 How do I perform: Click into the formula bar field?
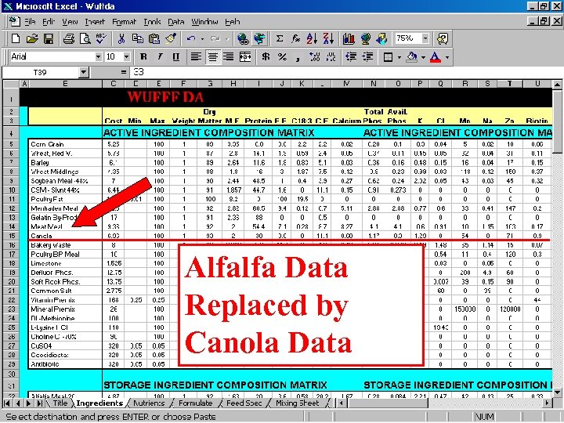pos(345,72)
